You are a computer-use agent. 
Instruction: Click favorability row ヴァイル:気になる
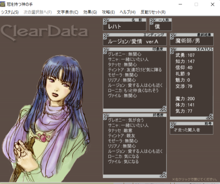pyautogui.click(x=123, y=162)
